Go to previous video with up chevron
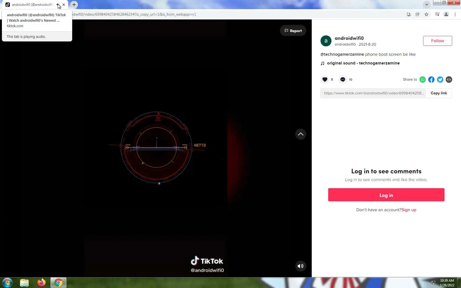Viewport: 461px width, 288px height. (300, 134)
